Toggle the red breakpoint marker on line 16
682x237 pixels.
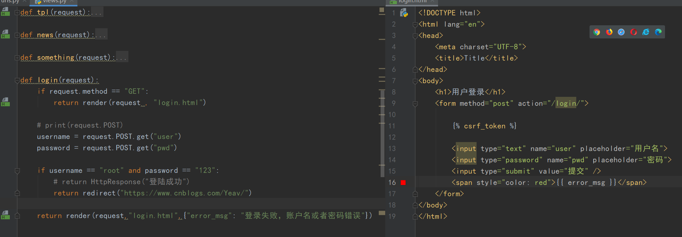pyautogui.click(x=403, y=182)
